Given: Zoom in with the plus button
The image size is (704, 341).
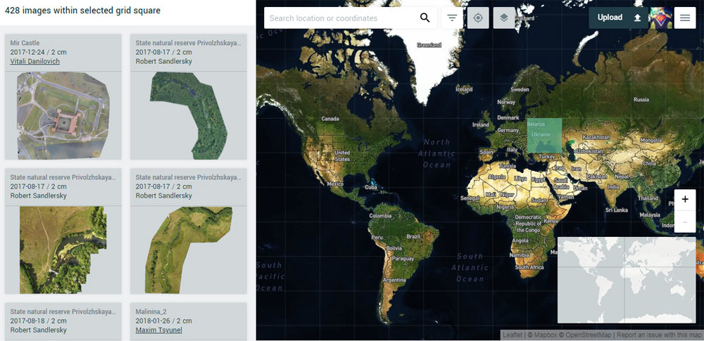Looking at the screenshot, I should (x=685, y=200).
